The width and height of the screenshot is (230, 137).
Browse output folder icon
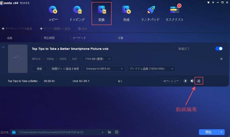pos(109,132)
